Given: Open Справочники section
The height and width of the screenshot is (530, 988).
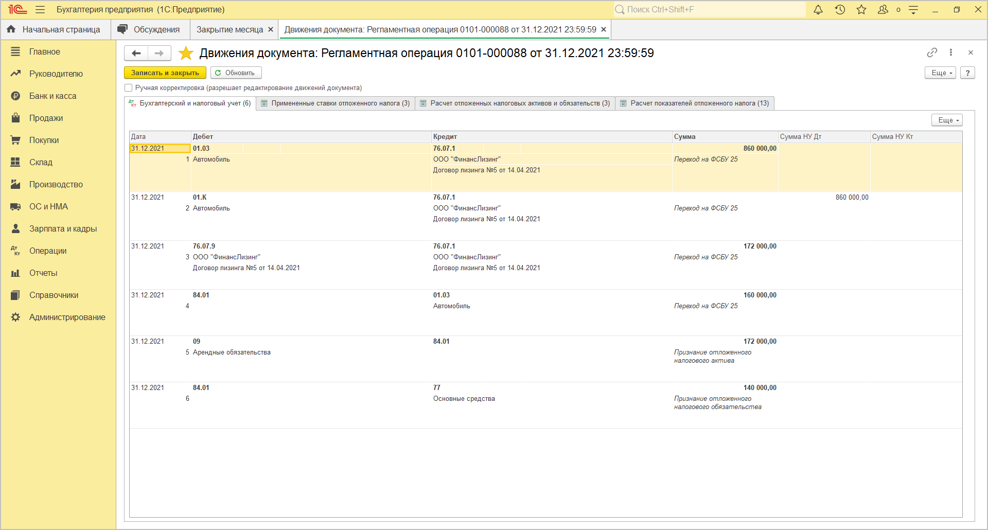Looking at the screenshot, I should [54, 295].
